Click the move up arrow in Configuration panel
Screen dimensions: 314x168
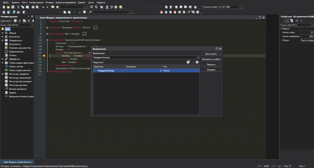coord(33,21)
